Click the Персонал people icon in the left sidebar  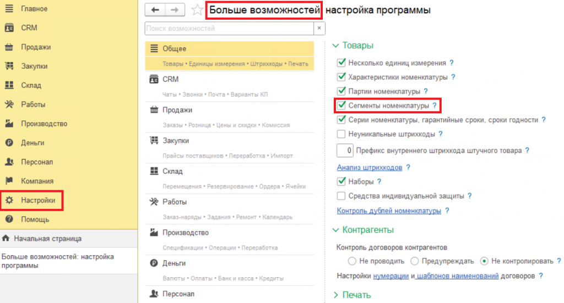(9, 162)
